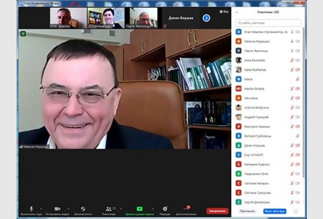Screen dimensions: 323x219
Task: Toggle microphone for Олег Маклюк in list
Action: 292,32
